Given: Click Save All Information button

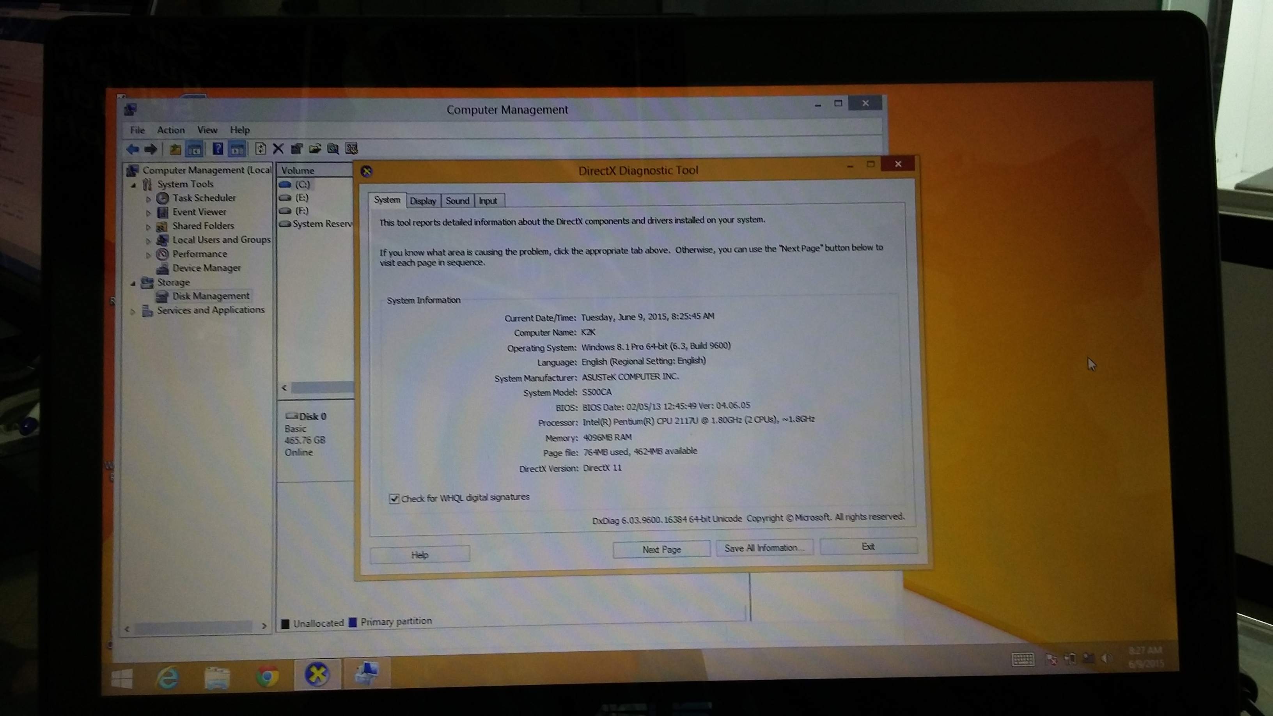Looking at the screenshot, I should click(x=764, y=548).
